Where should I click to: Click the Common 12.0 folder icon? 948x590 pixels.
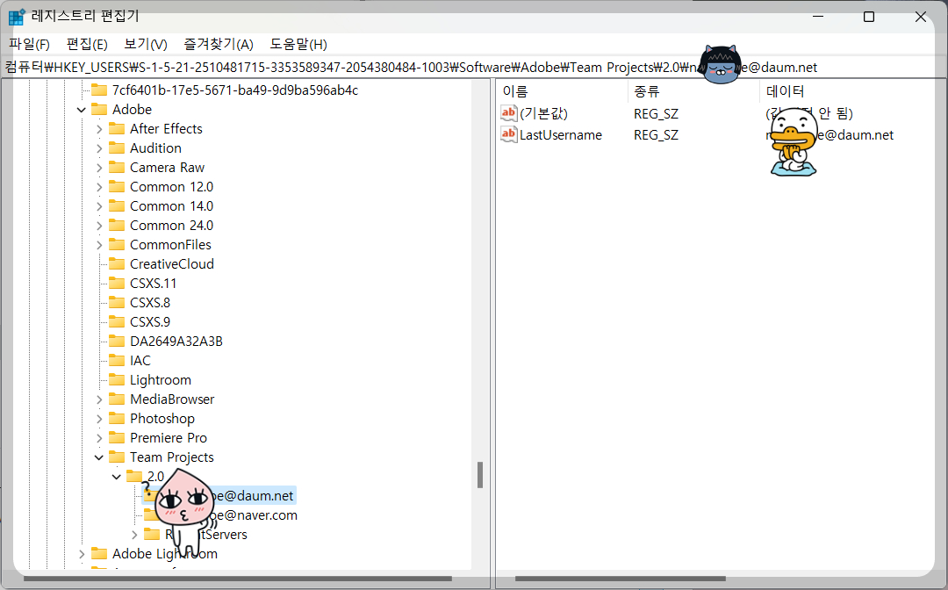[x=117, y=187]
